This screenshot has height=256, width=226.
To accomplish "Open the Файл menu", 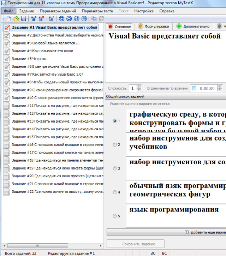I will (x=9, y=11).
